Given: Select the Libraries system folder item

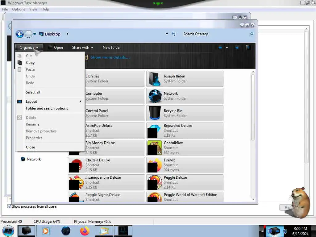Looking at the screenshot, I should (x=114, y=79).
